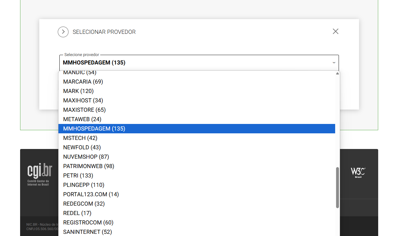Choose MARK (120) from the list
This screenshot has height=236, width=403.
[x=197, y=91]
